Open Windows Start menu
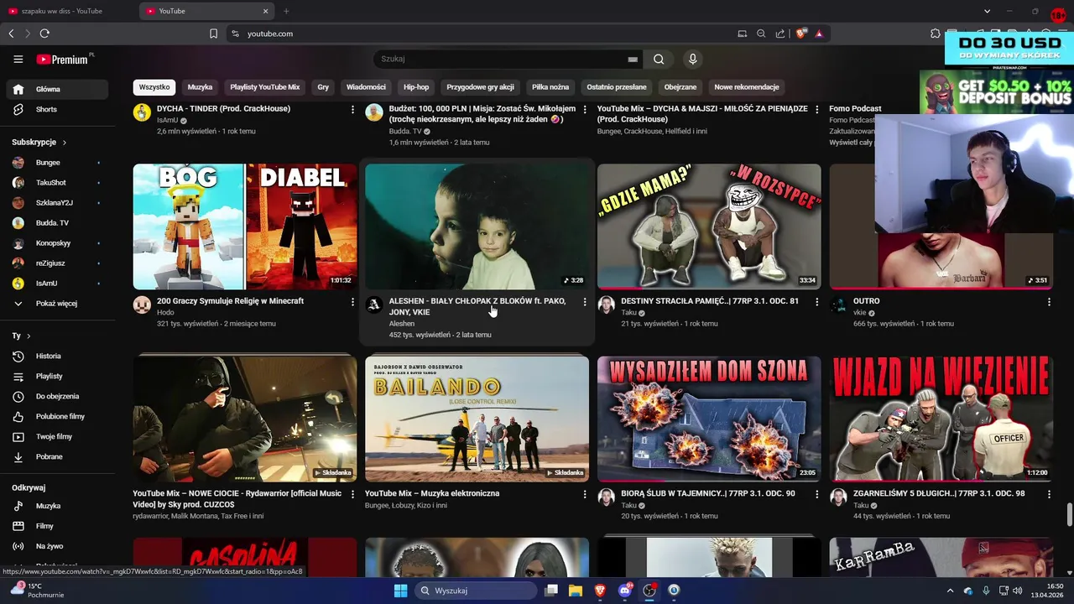The width and height of the screenshot is (1074, 604). tap(400, 591)
